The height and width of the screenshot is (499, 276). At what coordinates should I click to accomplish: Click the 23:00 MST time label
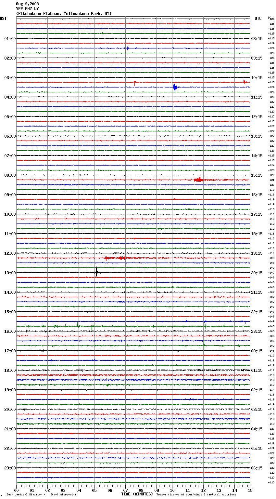[10, 468]
